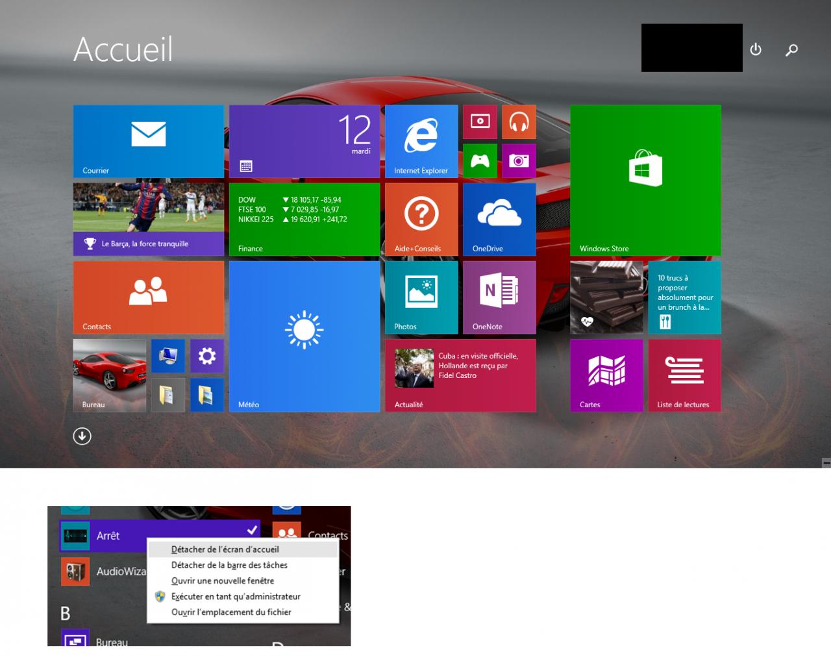Click the Arrêt app icon in list
The width and height of the screenshot is (831, 656).
tap(75, 536)
